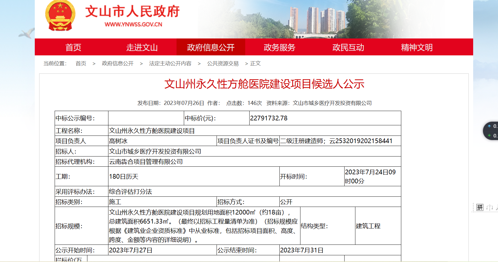The width and height of the screenshot is (498, 262).
Task: Open the 首页 navigation tab
Action: (73, 47)
